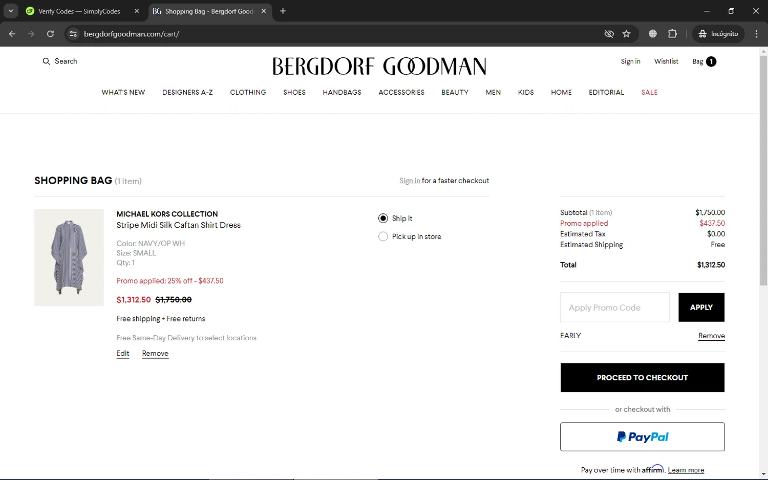Open the Wishlist link

[666, 61]
